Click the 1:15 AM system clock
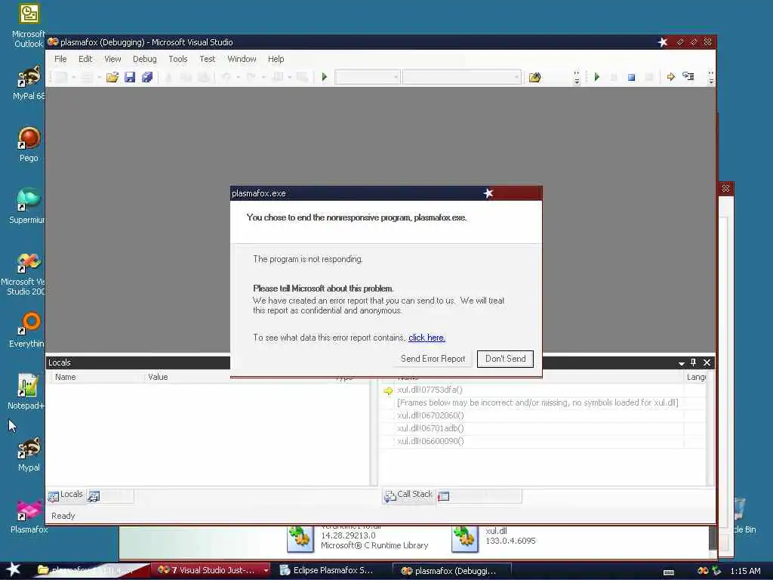The image size is (773, 580). (745, 571)
